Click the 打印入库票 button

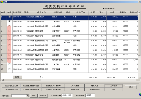[75, 86]
